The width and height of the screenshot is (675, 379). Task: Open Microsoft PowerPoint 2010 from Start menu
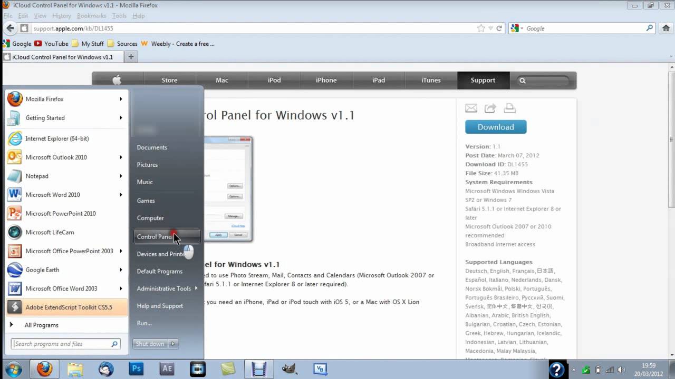(x=66, y=214)
